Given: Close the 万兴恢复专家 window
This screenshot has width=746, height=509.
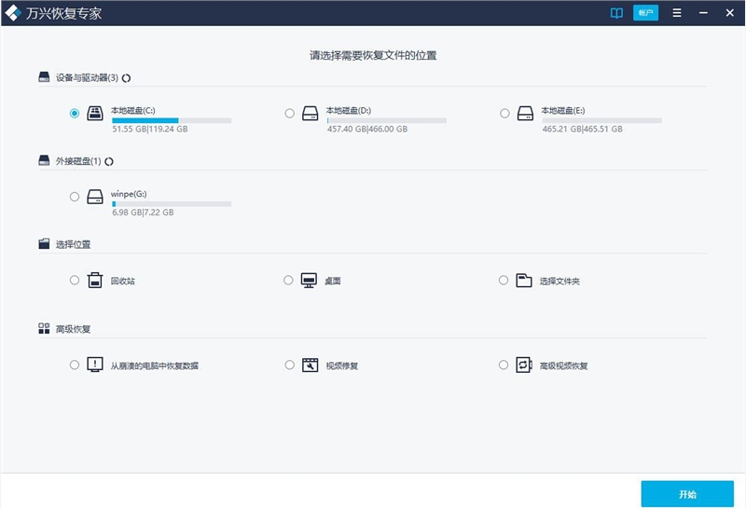Looking at the screenshot, I should 730,13.
